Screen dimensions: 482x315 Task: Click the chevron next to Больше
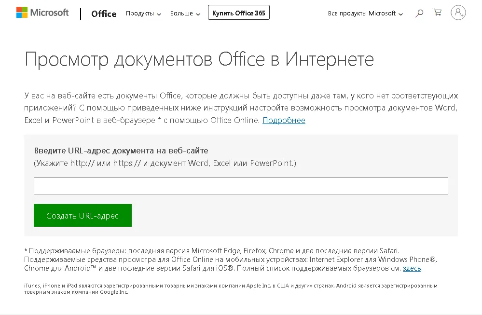tap(198, 14)
